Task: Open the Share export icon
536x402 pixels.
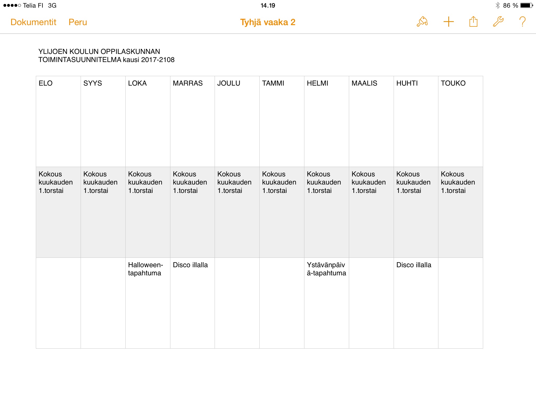Action: [473, 22]
